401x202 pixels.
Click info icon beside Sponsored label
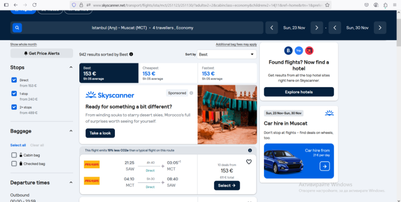pos(191,93)
